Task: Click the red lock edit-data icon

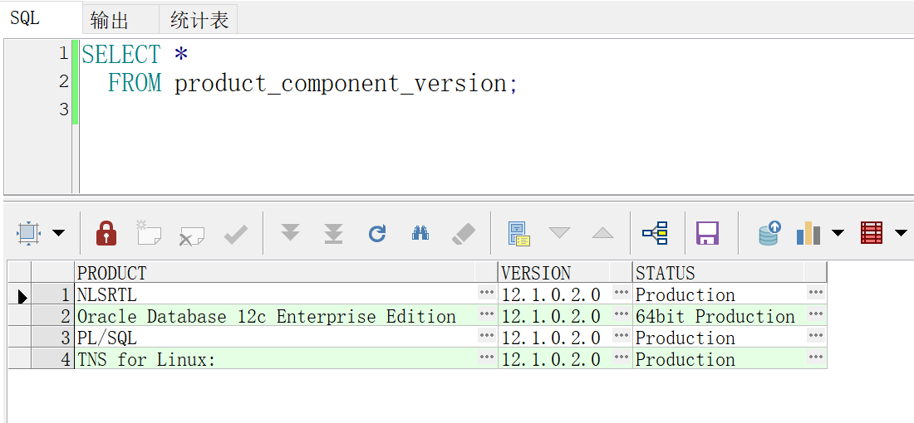Action: click(x=106, y=233)
